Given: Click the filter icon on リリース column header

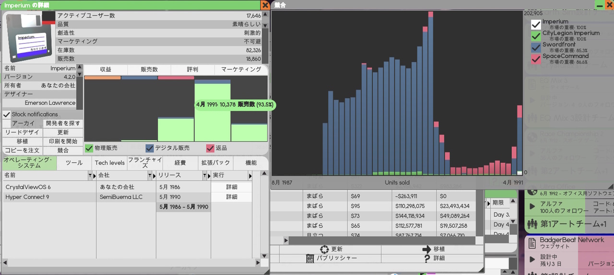Looking at the screenshot, I should [204, 176].
